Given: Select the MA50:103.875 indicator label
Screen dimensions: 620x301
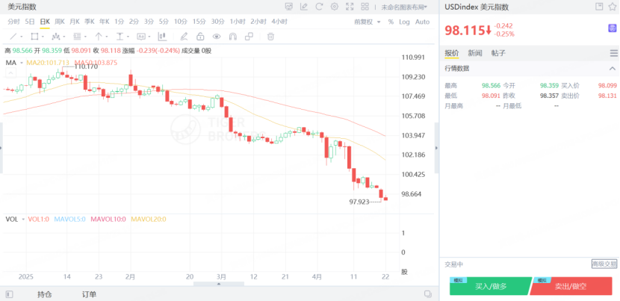Looking at the screenshot, I should click(x=96, y=63).
